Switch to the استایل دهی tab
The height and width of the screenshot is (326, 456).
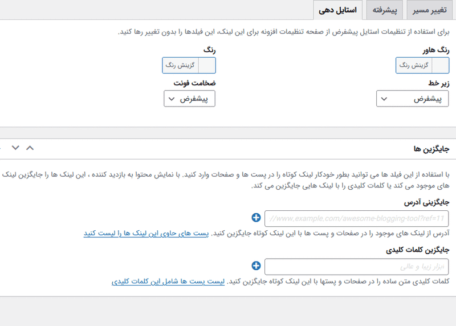[337, 10]
